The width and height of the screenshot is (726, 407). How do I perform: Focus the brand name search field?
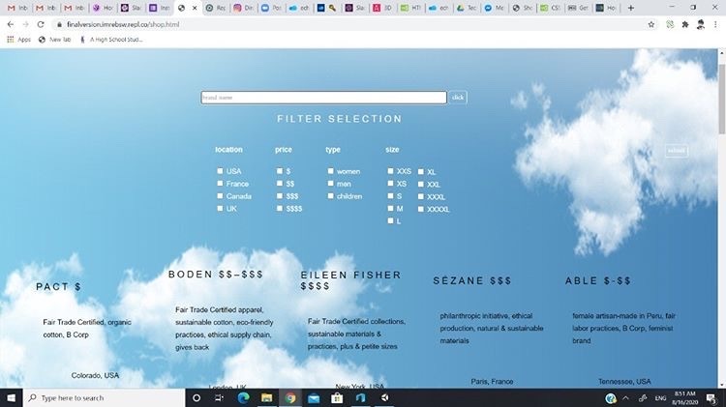(324, 98)
